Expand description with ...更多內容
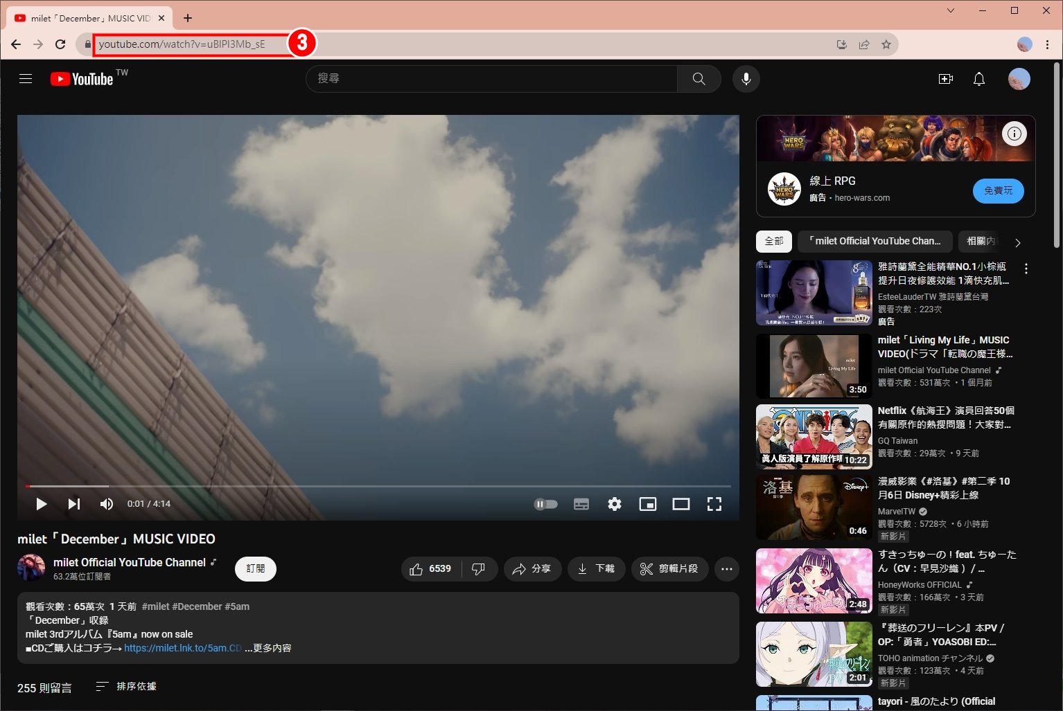The height and width of the screenshot is (711, 1063). [268, 648]
